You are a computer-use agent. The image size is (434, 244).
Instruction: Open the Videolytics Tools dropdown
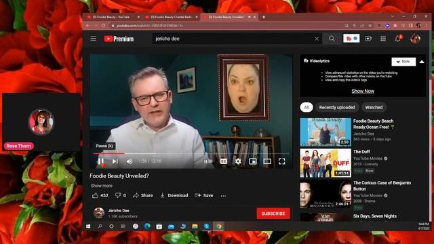[x=403, y=62]
